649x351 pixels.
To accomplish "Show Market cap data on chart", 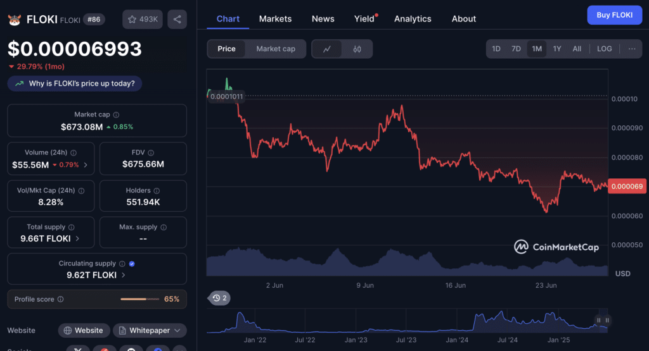I will point(276,49).
